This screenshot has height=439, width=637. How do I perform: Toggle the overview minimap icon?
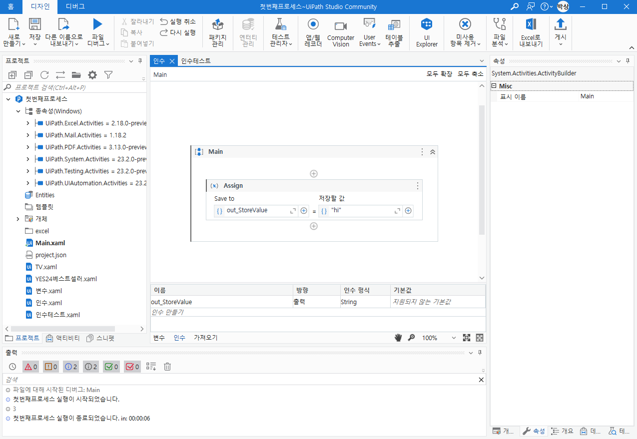point(480,338)
